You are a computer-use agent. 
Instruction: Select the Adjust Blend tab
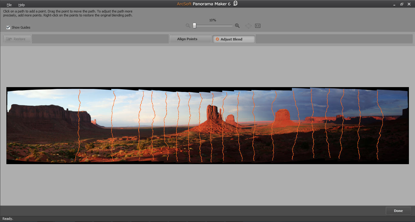(234, 39)
